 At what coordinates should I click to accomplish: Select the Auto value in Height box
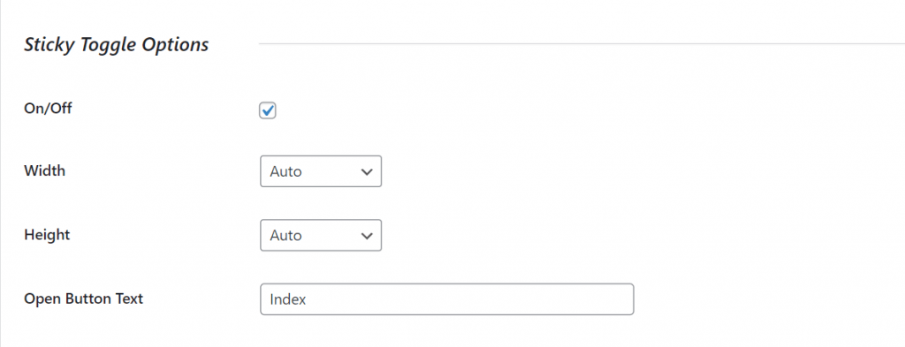pos(285,236)
